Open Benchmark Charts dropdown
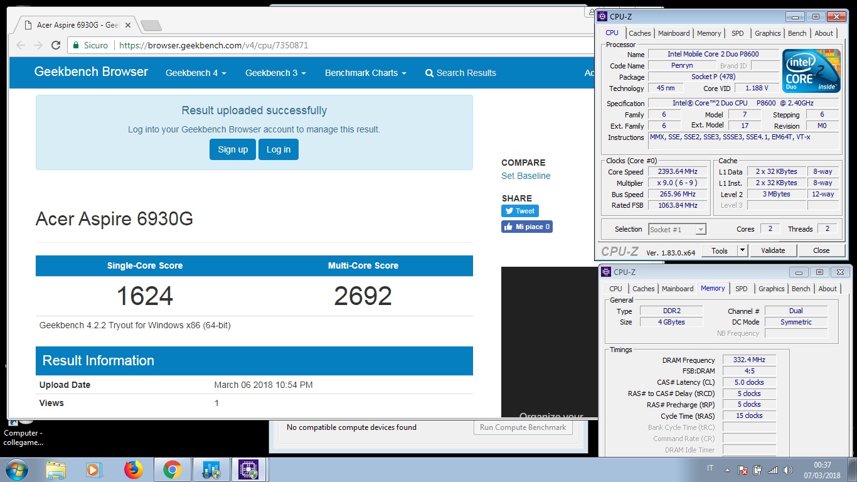This screenshot has height=482, width=857. click(366, 73)
